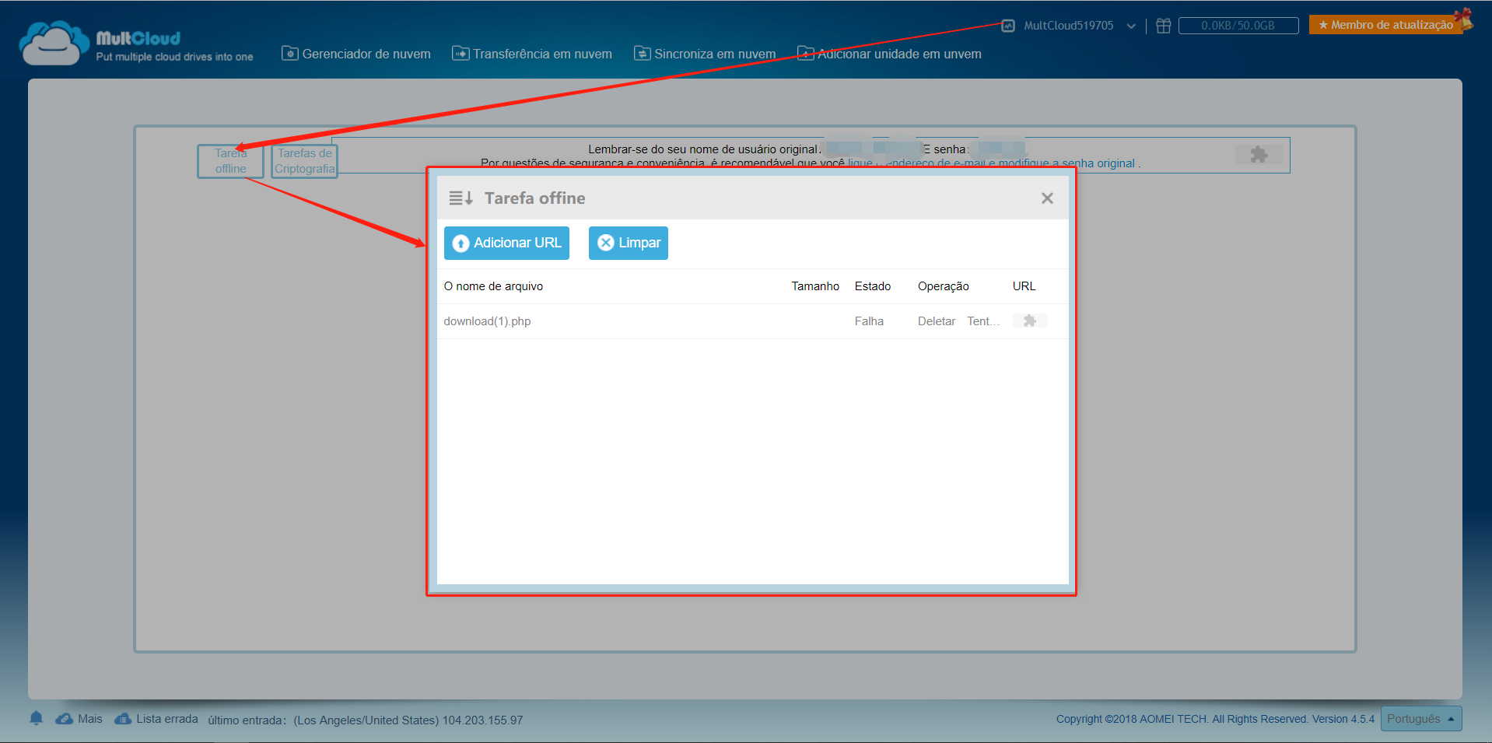
Task: Click the puzzle icon in the notice bar
Action: tap(1259, 154)
